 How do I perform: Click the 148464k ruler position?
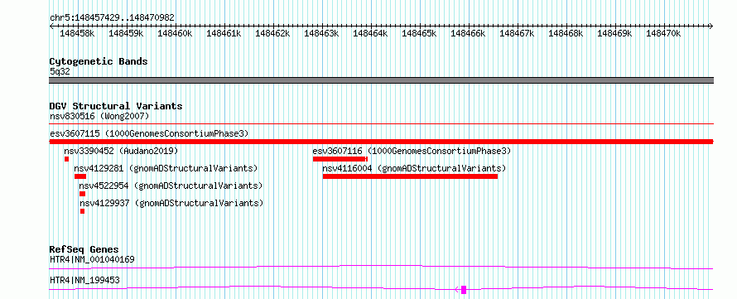click(370, 33)
